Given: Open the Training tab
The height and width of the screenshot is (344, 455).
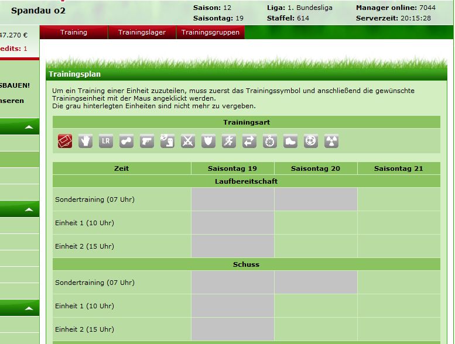Looking at the screenshot, I should click(x=74, y=33).
